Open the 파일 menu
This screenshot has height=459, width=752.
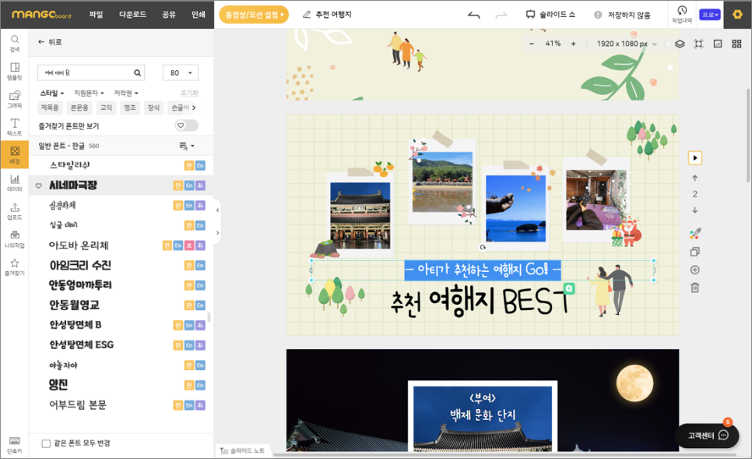click(x=96, y=14)
